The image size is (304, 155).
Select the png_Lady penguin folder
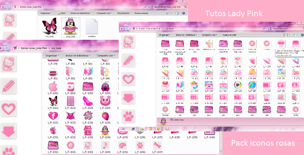71,27
